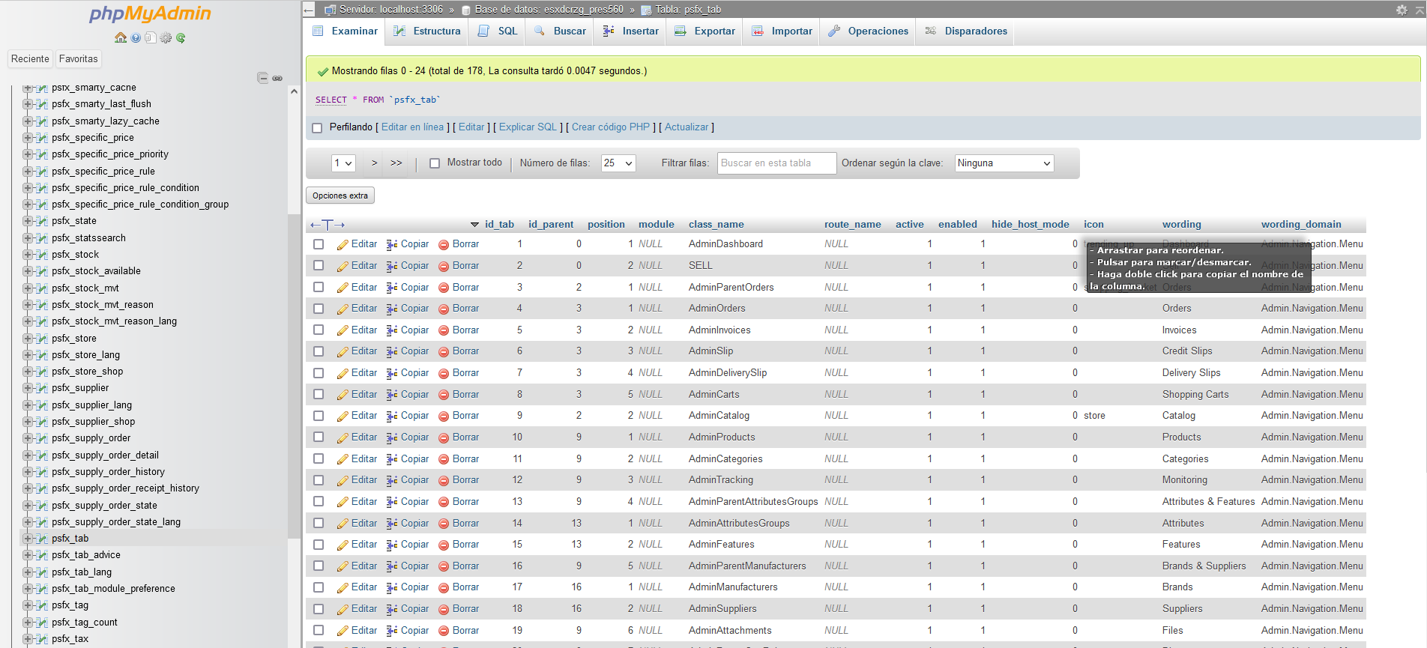Open the Número de filas dropdown

(x=618, y=163)
